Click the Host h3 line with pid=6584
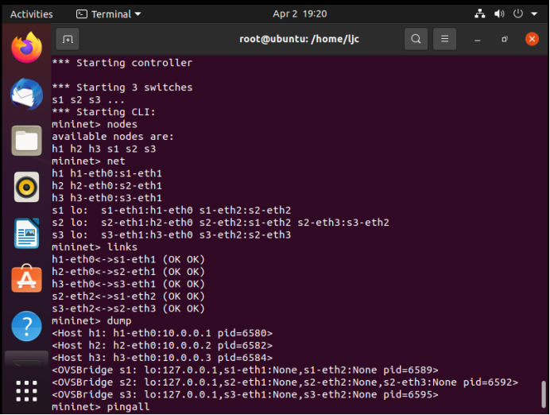The image size is (550, 415). tap(162, 358)
